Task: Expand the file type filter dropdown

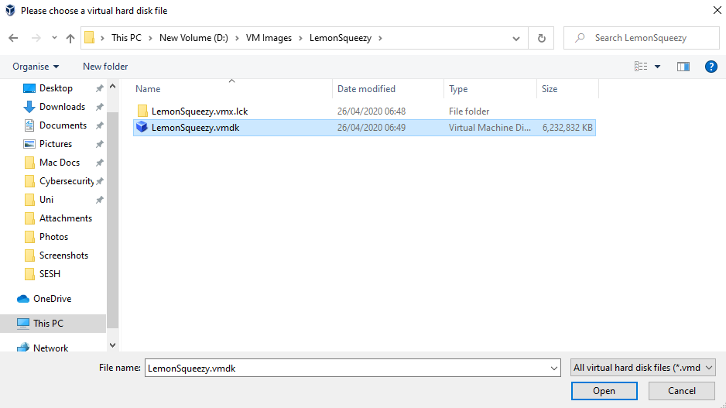Action: [x=642, y=369]
